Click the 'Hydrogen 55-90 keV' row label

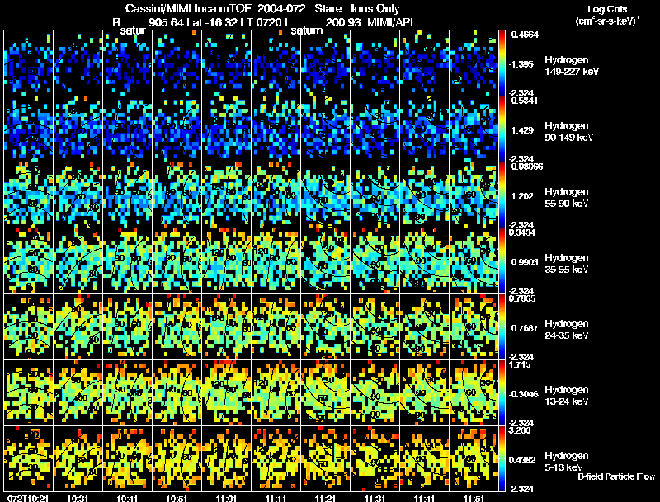click(567, 197)
